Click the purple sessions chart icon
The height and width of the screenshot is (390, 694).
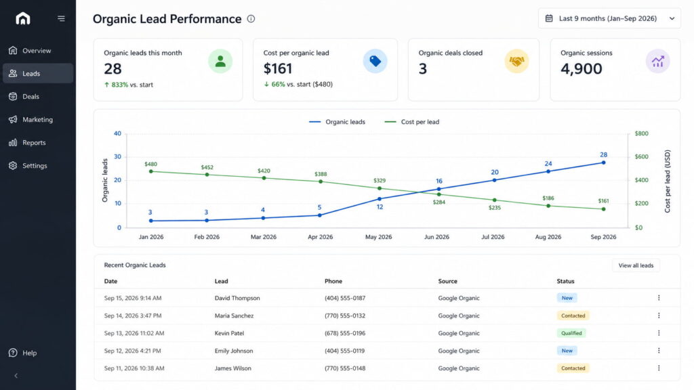pyautogui.click(x=657, y=61)
